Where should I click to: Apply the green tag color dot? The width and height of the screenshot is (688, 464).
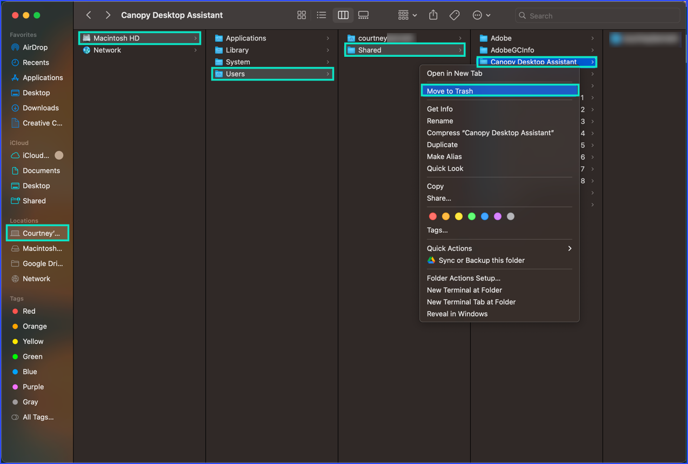[x=472, y=216]
